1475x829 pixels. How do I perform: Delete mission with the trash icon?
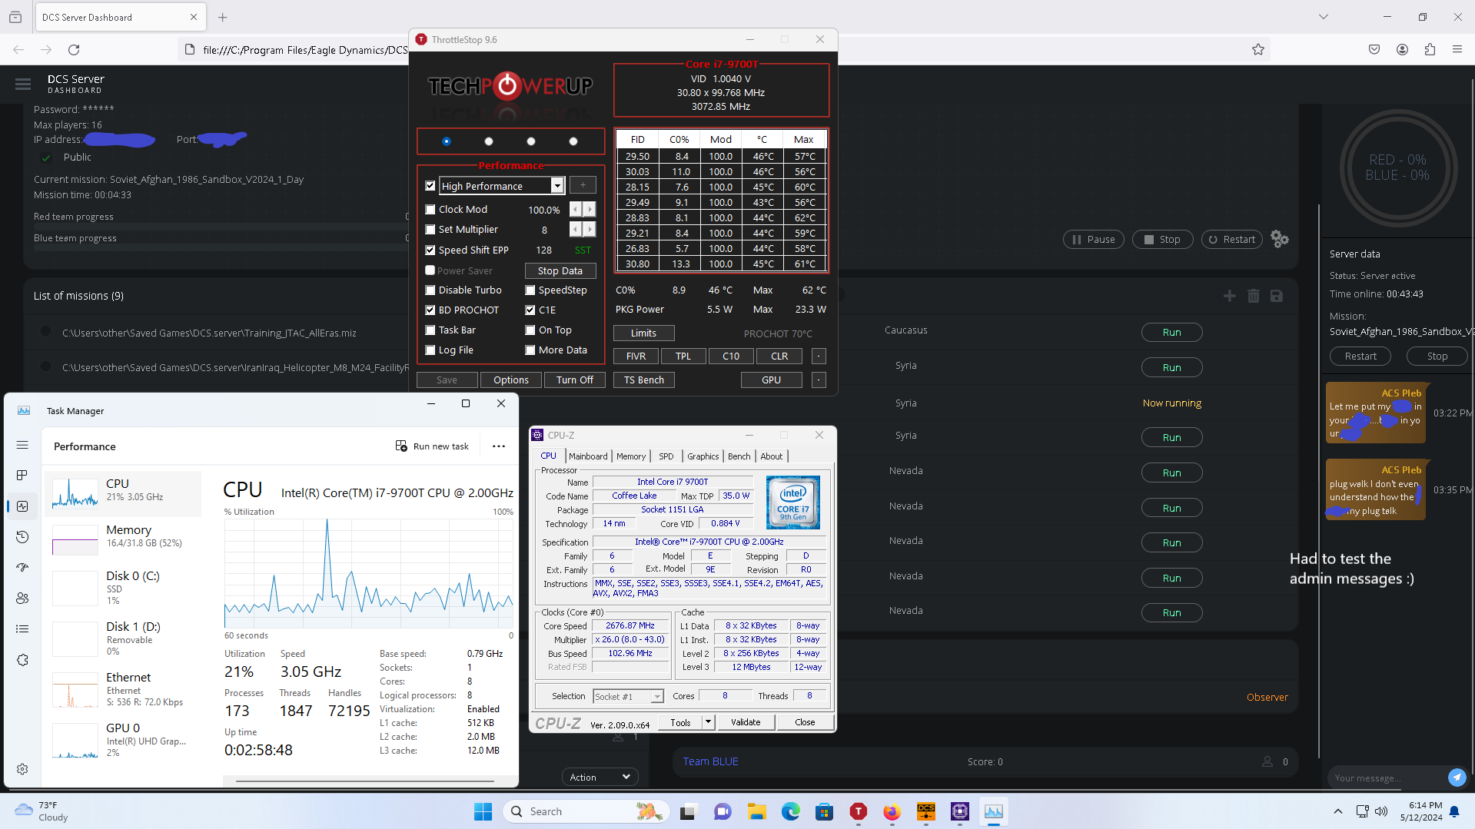1254,296
